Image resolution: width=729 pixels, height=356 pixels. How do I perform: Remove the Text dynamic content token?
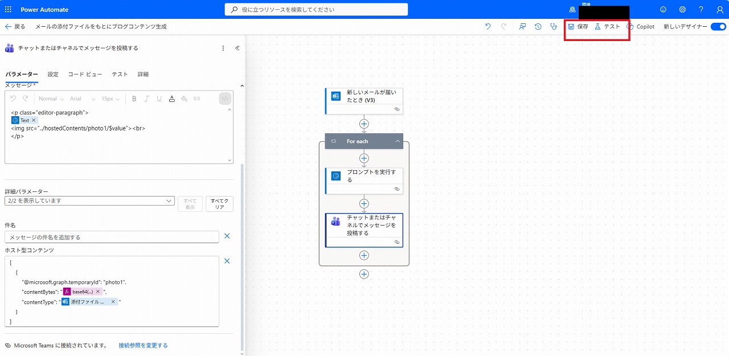click(x=34, y=121)
